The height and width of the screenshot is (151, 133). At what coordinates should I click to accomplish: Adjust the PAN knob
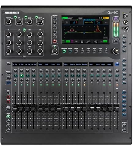(55, 51)
